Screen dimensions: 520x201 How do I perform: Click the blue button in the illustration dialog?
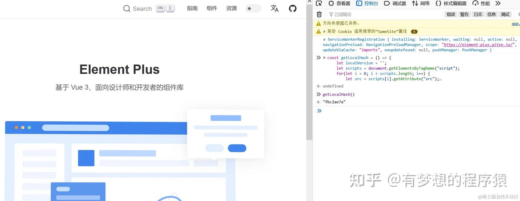tap(237, 148)
